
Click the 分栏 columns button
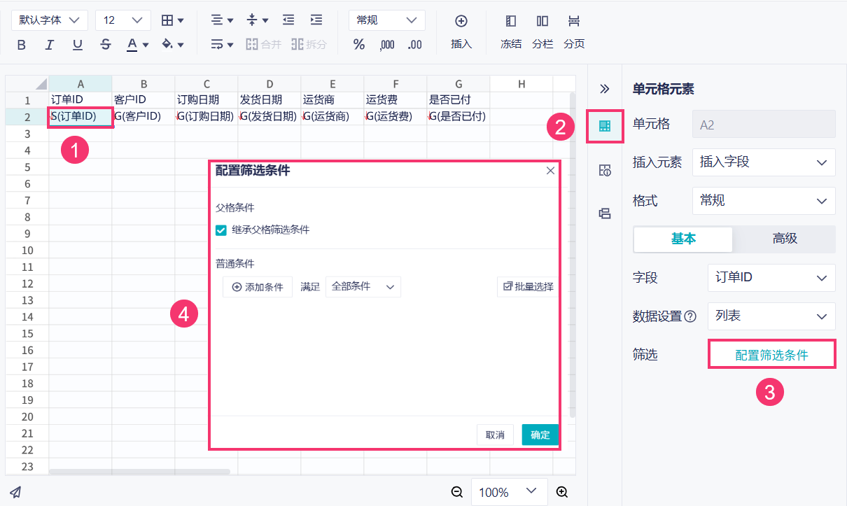point(542,32)
